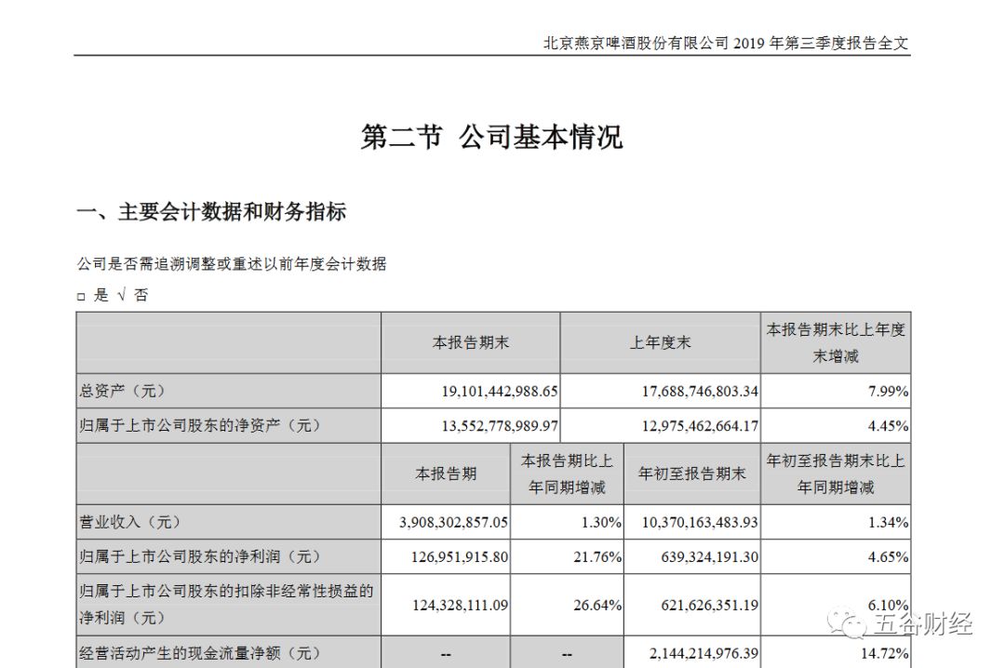Select the row label 归属于上市公司股东的净资产（元）

pos(199,426)
